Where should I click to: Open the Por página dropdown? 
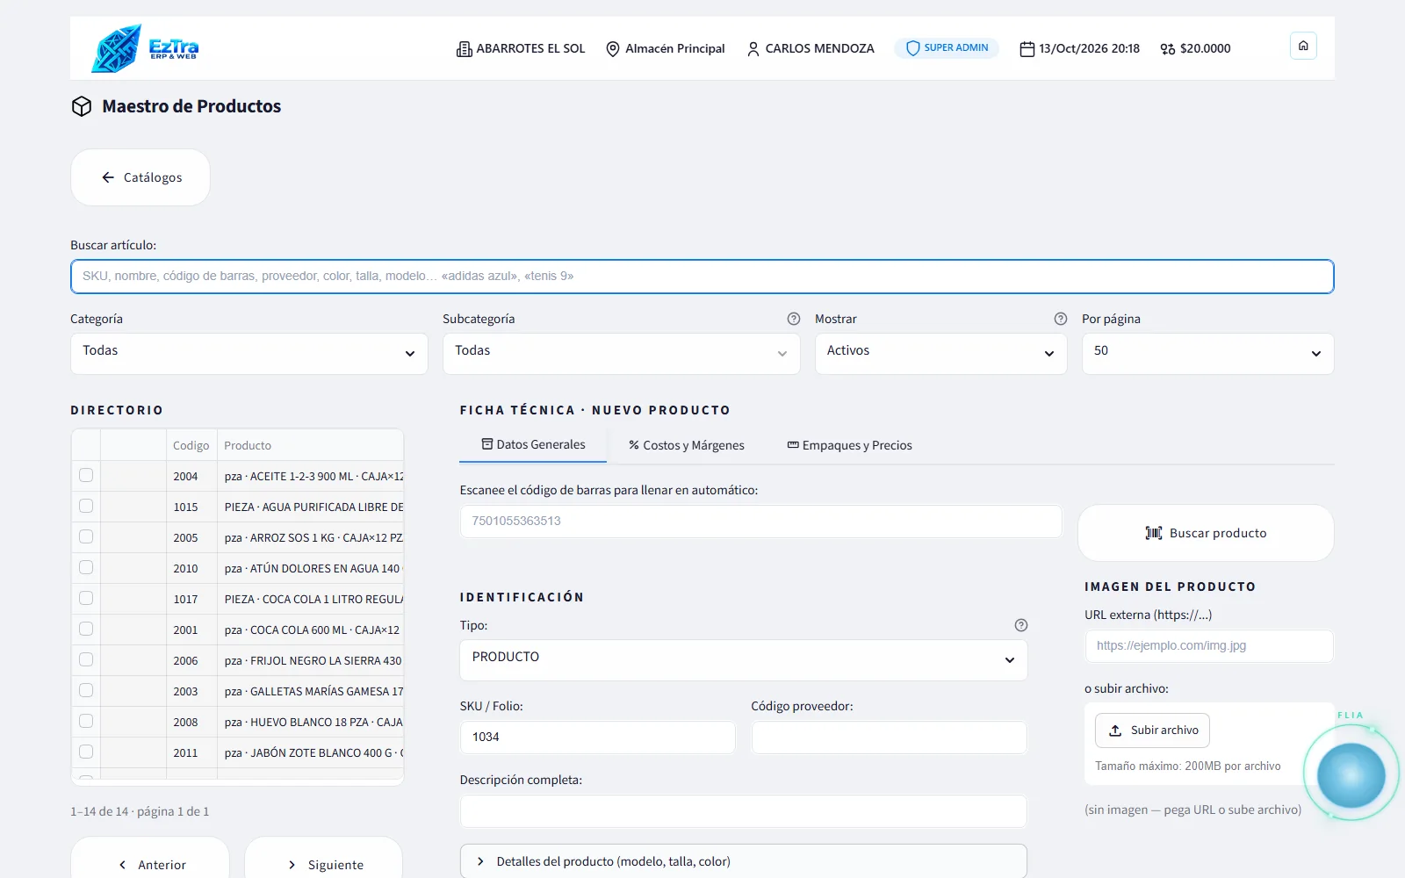[x=1207, y=353]
